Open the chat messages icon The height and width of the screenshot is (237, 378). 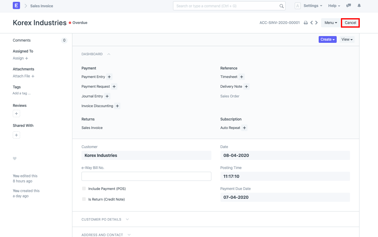coord(349,6)
